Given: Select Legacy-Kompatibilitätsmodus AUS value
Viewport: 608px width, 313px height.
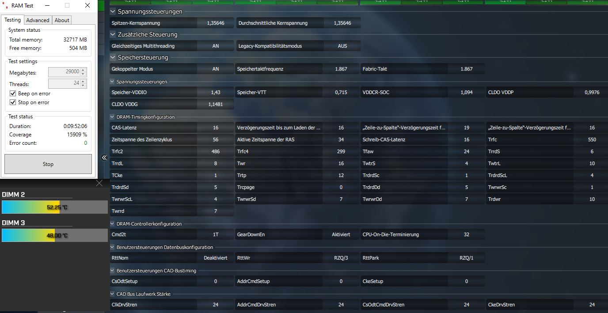Looking at the screenshot, I should pos(342,46).
